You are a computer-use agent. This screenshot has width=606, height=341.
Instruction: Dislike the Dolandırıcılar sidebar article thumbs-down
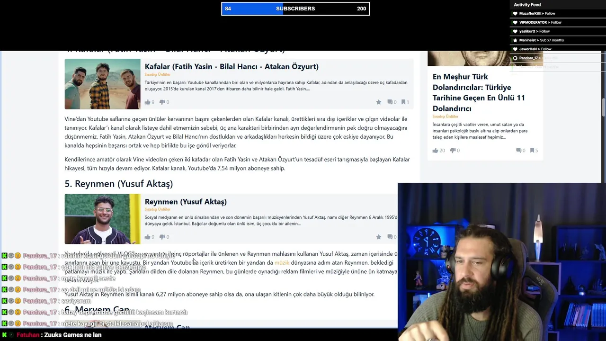pyautogui.click(x=453, y=150)
